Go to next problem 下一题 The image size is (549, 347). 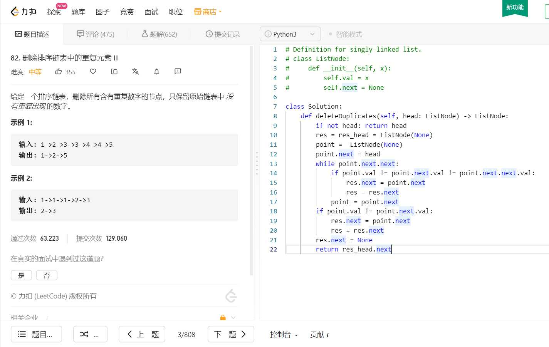click(x=231, y=334)
